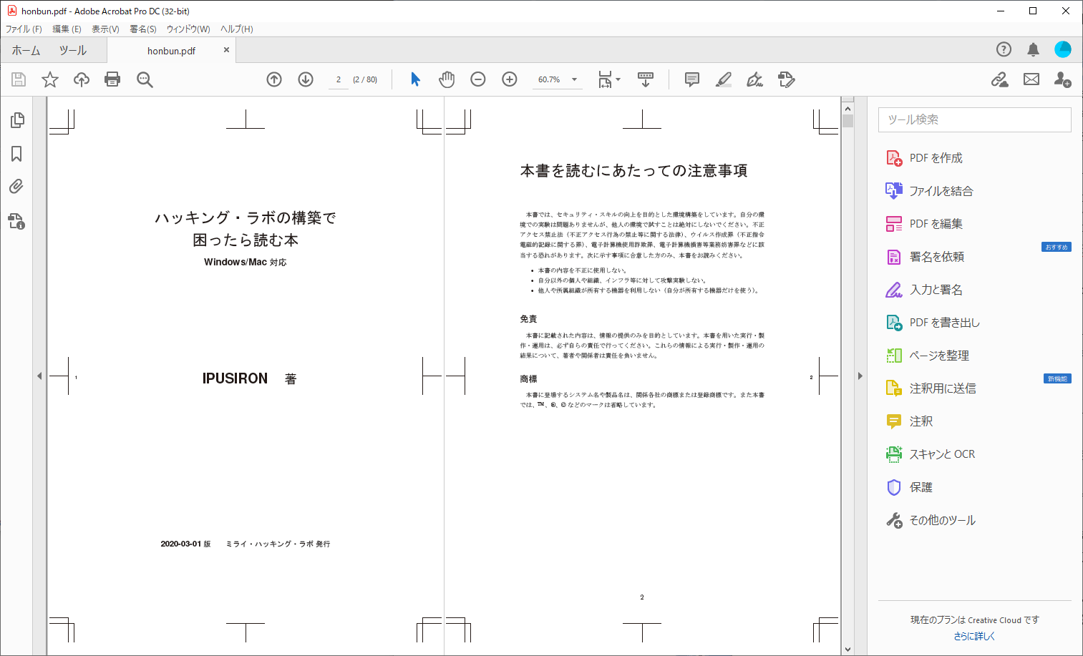The width and height of the screenshot is (1083, 656).
Task: Click the vertical scrollbar up arrow
Action: pyautogui.click(x=848, y=109)
